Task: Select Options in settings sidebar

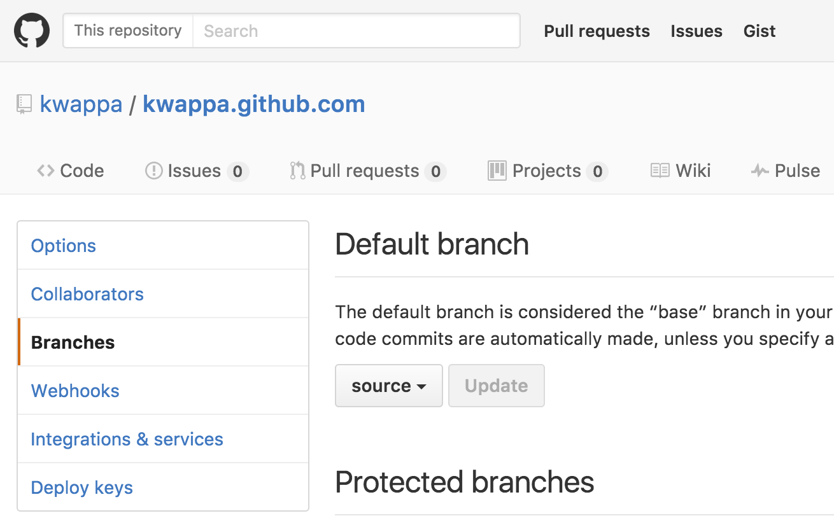Action: [163, 246]
